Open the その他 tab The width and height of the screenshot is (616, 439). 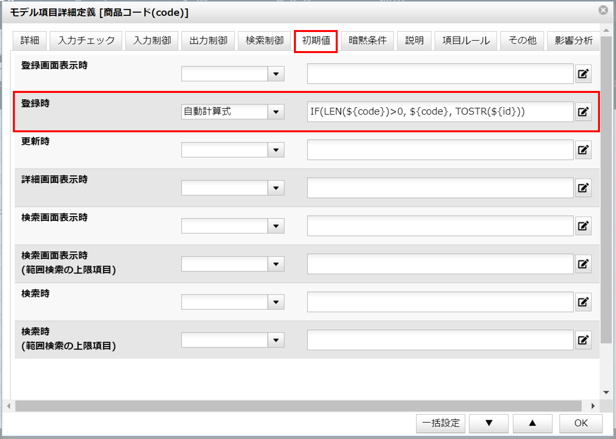click(x=522, y=41)
